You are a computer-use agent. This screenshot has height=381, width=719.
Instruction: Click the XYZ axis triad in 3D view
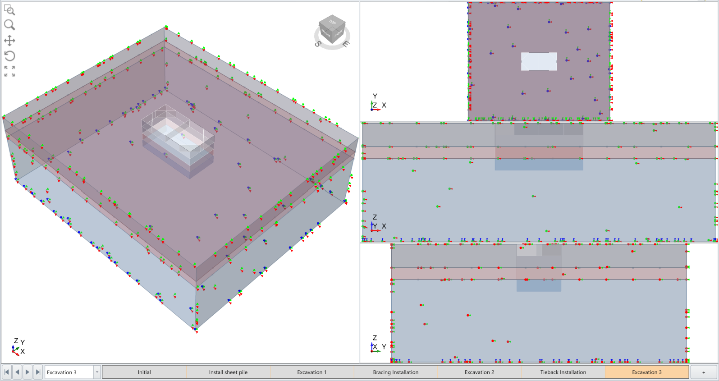coord(18,347)
